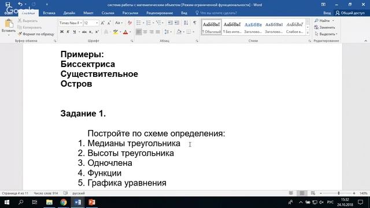Open paragraph shading fill options

[x=184, y=32]
